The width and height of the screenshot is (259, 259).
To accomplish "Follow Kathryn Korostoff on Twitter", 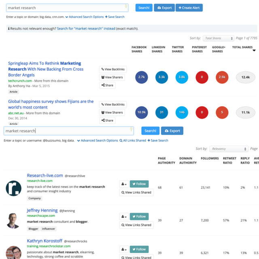I will coord(139,249).
